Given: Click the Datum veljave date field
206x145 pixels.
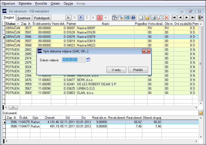Looking at the screenshot, I should point(73,60).
